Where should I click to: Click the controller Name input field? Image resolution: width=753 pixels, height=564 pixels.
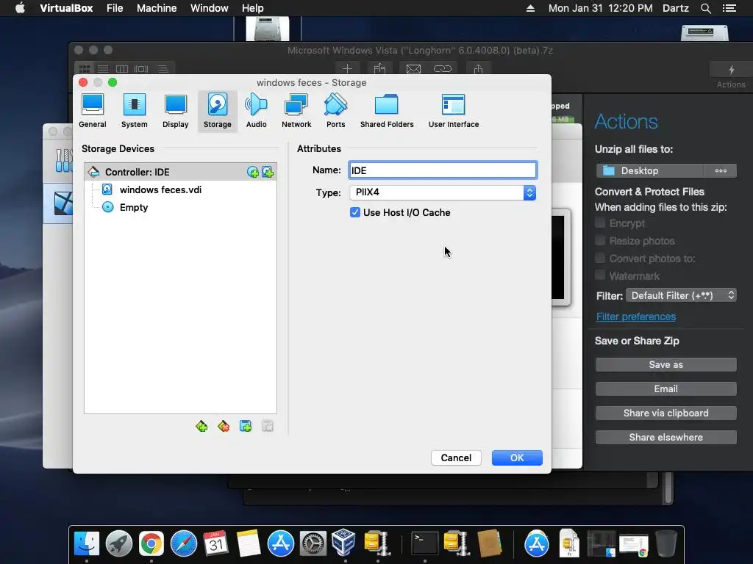442,170
